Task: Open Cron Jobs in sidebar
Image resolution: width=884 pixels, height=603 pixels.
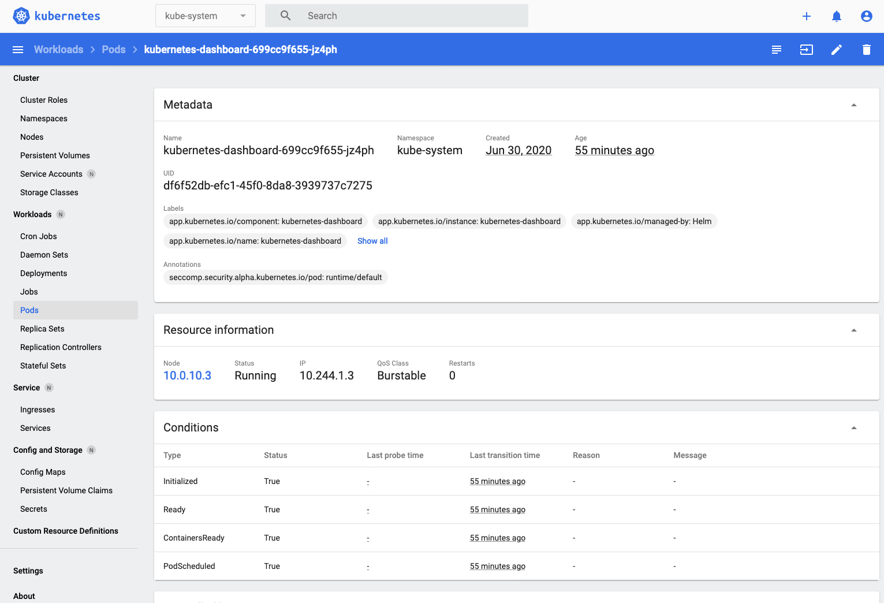Action: [39, 236]
